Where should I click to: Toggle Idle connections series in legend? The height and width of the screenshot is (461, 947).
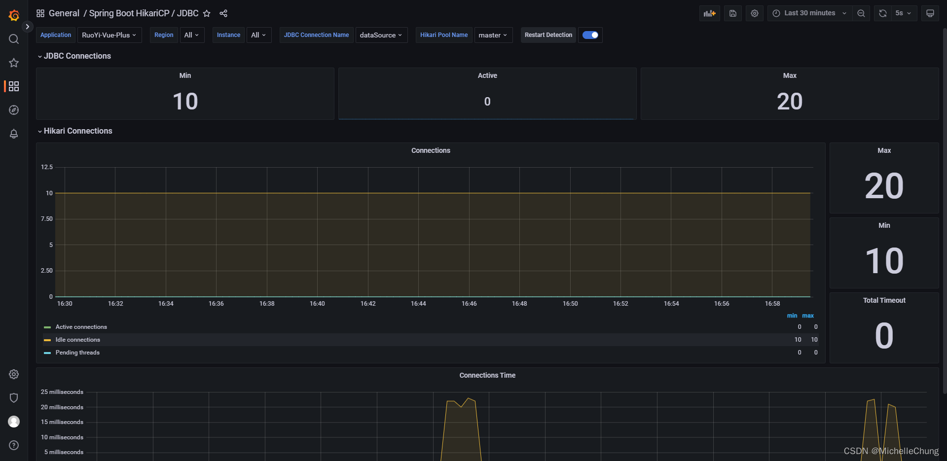pyautogui.click(x=78, y=340)
